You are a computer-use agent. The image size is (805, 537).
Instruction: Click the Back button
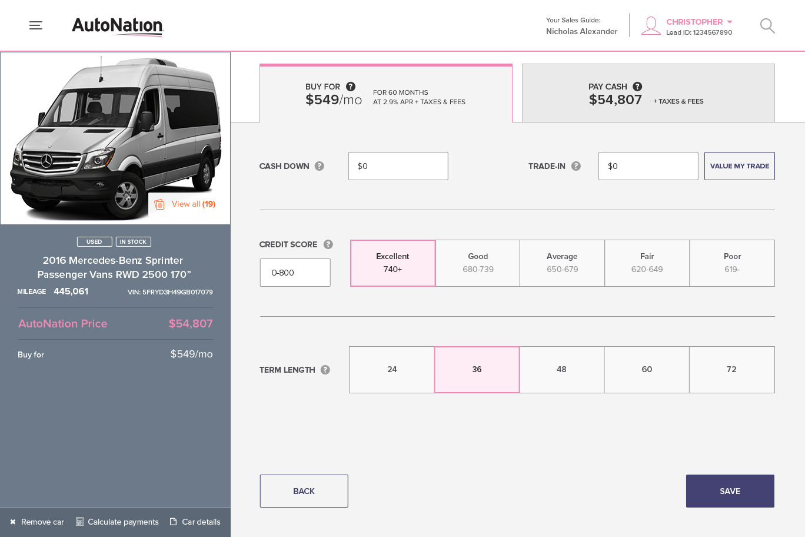pyautogui.click(x=304, y=491)
